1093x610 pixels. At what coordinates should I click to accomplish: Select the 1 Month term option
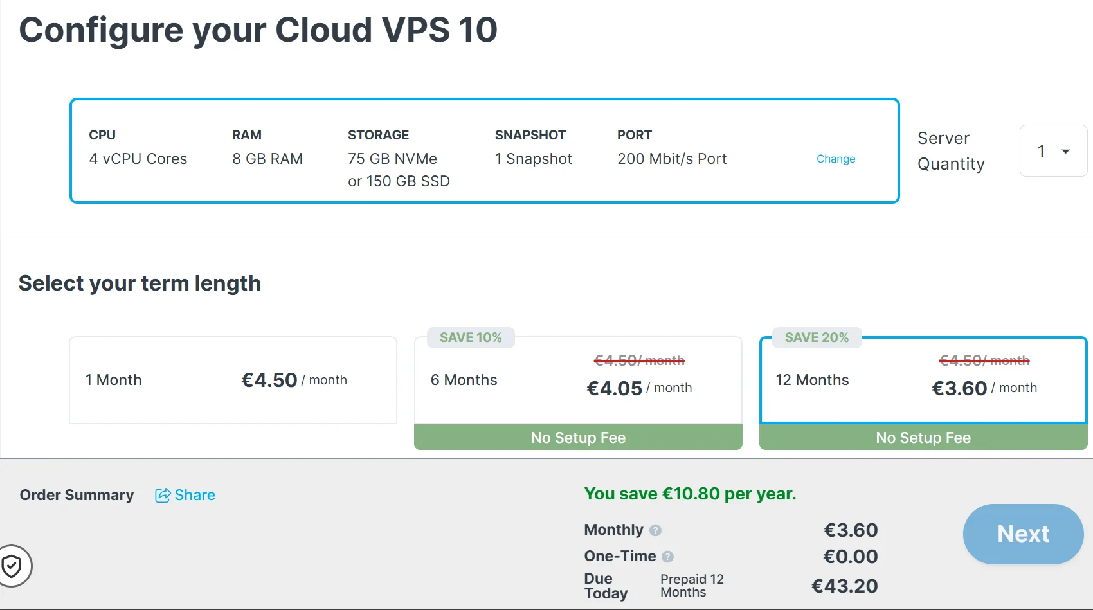click(x=233, y=380)
